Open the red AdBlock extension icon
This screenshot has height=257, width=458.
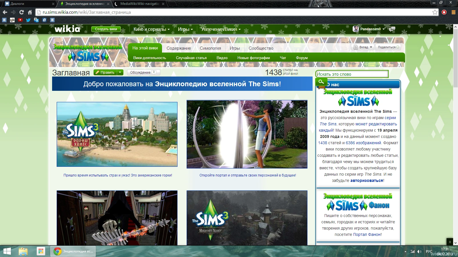coord(444,12)
